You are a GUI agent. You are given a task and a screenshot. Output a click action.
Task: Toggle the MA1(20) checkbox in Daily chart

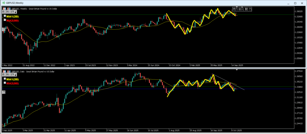tap(5, 79)
